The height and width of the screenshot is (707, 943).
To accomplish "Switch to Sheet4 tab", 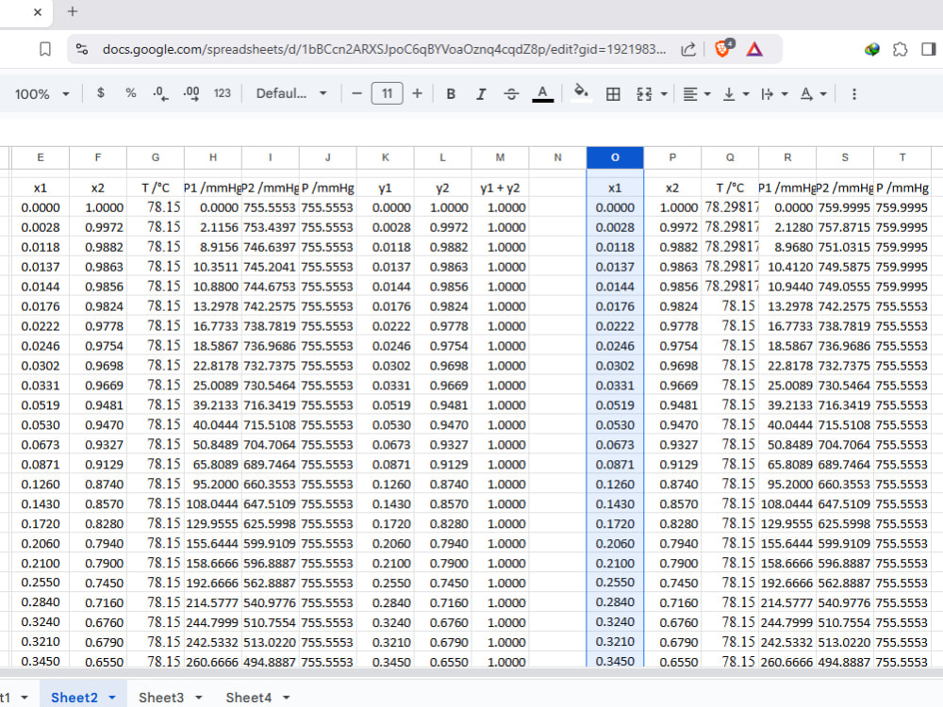I will (x=248, y=698).
